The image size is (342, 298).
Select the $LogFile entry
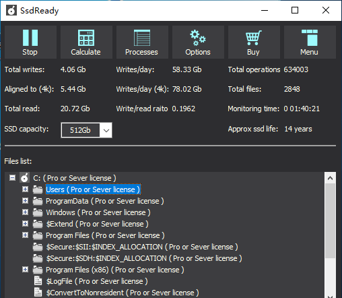(97, 281)
